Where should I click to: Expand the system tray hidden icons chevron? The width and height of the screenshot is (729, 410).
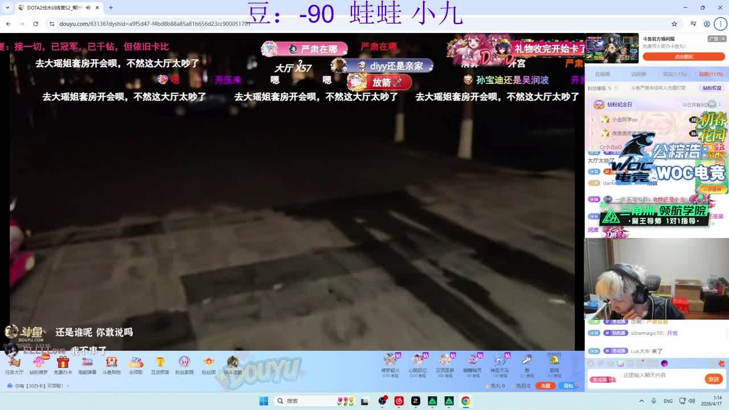point(641,401)
